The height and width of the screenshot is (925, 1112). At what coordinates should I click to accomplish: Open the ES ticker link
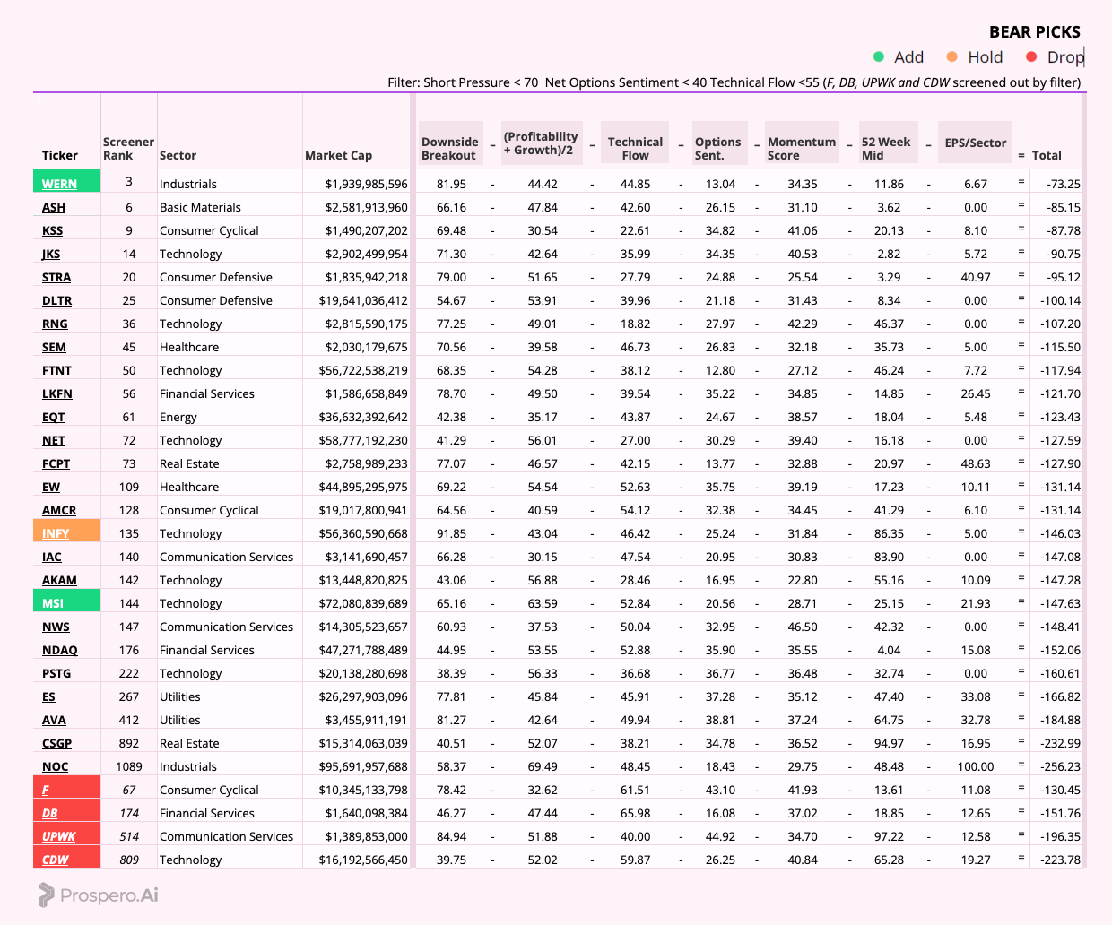pyautogui.click(x=48, y=696)
